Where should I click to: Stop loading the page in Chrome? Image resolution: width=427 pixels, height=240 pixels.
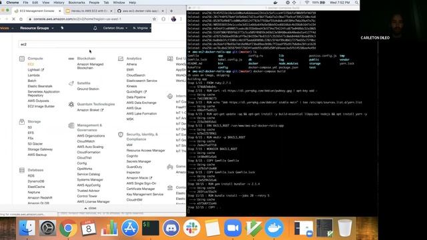13,19
